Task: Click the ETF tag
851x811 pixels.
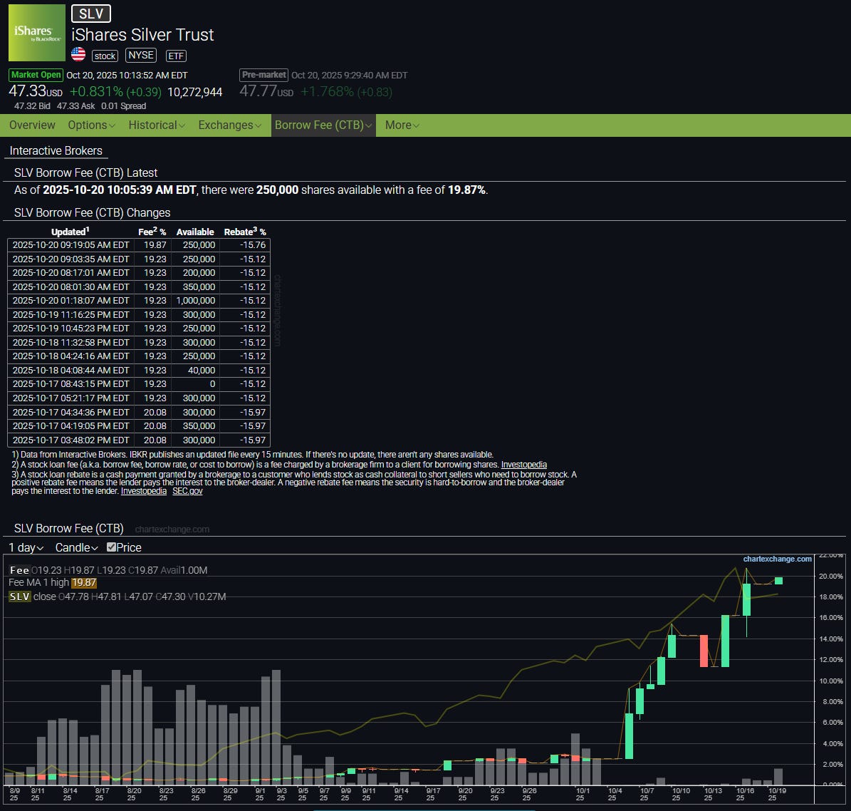Action: (176, 56)
